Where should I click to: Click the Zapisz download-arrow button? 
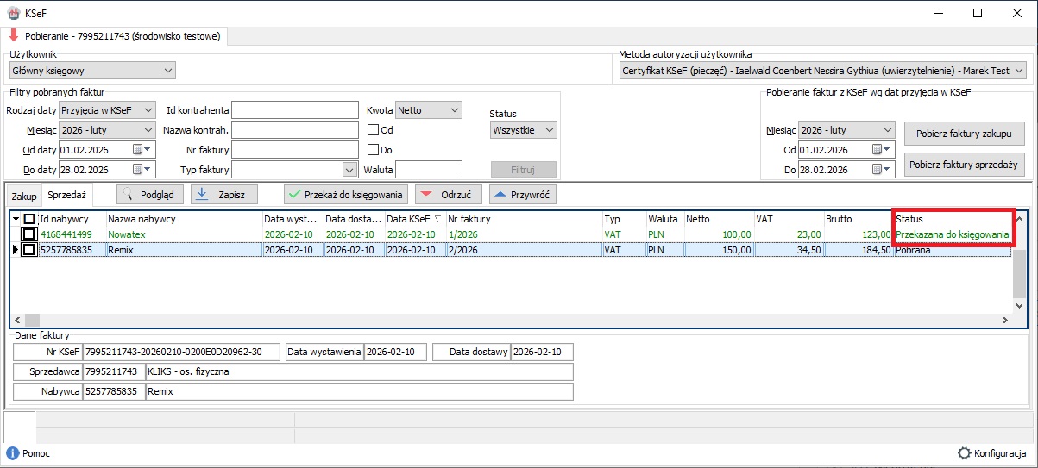pyautogui.click(x=223, y=195)
